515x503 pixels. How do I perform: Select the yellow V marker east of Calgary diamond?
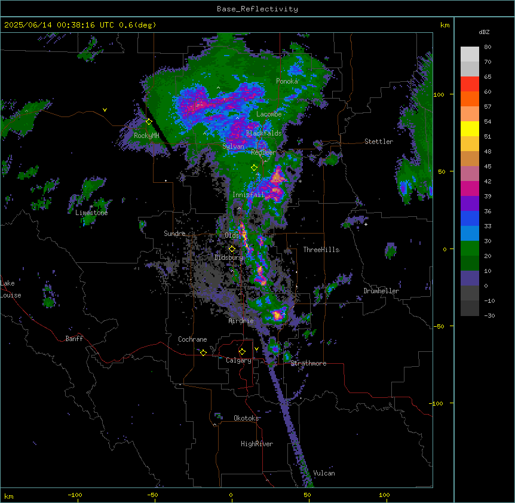256,349
